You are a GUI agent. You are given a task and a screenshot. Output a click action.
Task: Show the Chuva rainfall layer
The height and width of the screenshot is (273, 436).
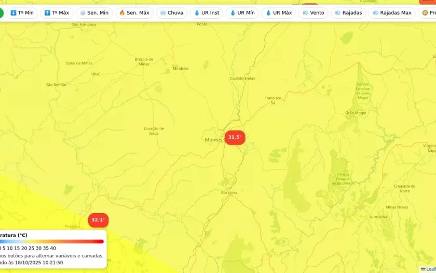(x=172, y=13)
